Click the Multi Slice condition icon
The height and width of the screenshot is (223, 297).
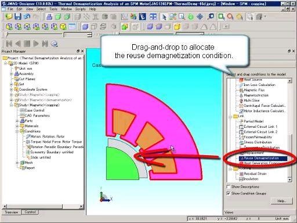tap(241, 100)
